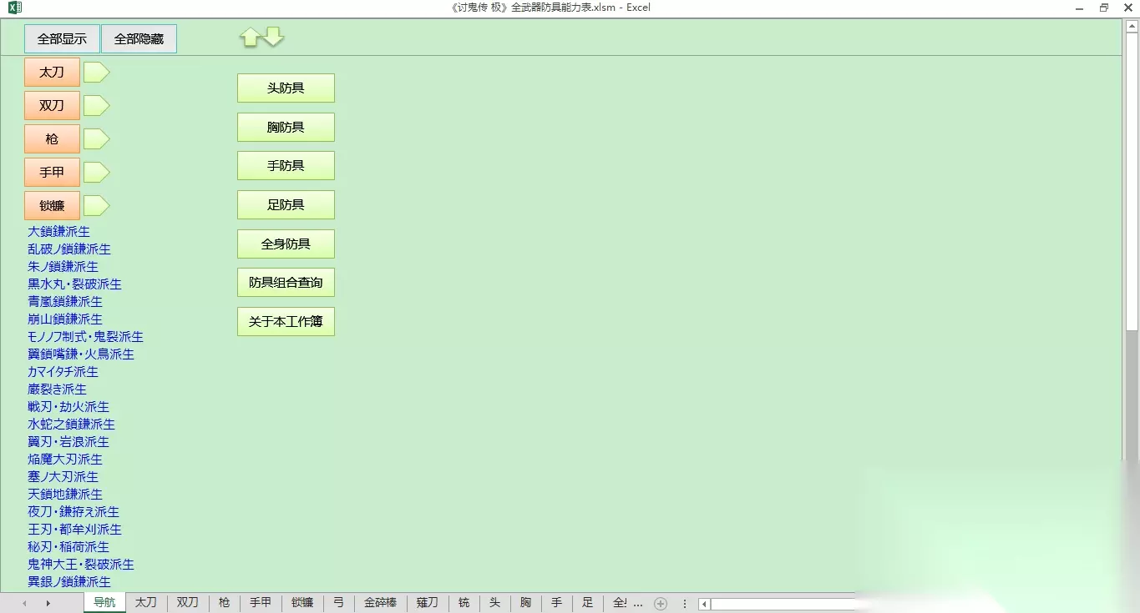Switch to the 头 sheet tab

pyautogui.click(x=495, y=603)
